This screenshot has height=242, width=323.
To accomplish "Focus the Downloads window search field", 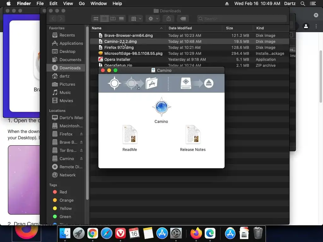I will pyautogui.click(x=242, y=19).
